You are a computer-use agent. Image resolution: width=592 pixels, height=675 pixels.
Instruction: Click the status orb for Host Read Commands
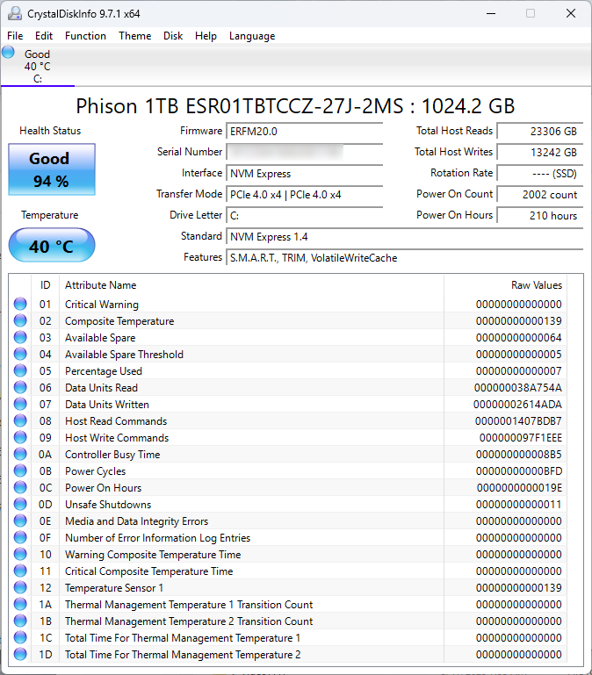[x=20, y=420]
